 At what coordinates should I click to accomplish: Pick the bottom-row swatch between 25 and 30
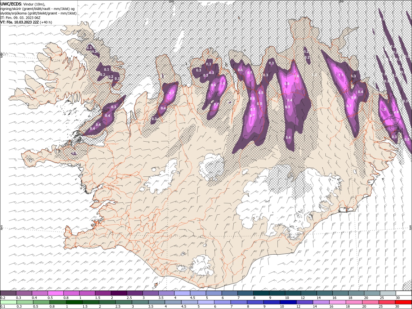pos(387,302)
